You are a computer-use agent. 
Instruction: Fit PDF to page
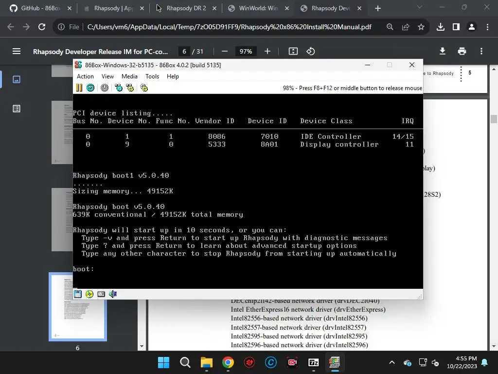pos(293,51)
